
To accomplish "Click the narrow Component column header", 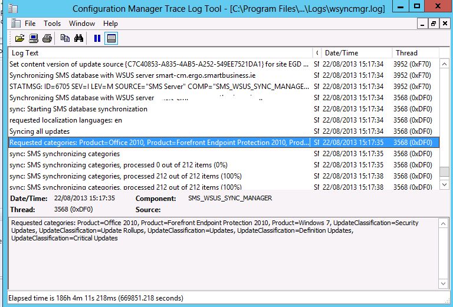I will pyautogui.click(x=317, y=53).
